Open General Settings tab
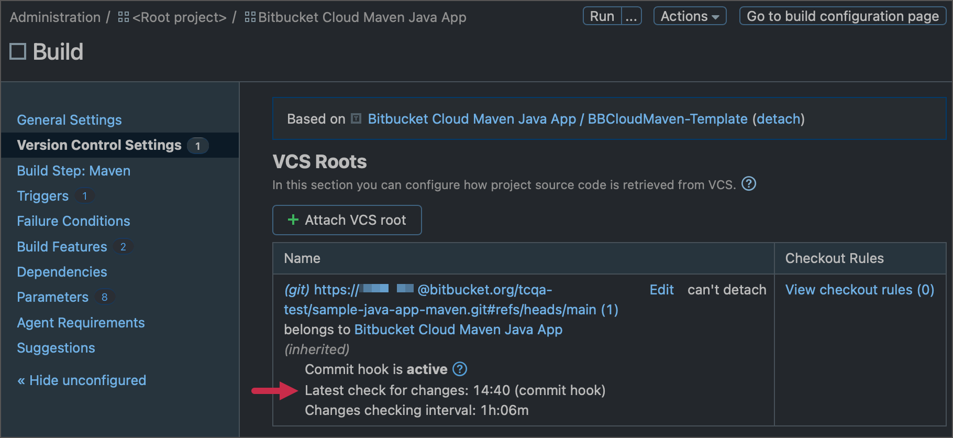Image resolution: width=953 pixels, height=438 pixels. 69,120
